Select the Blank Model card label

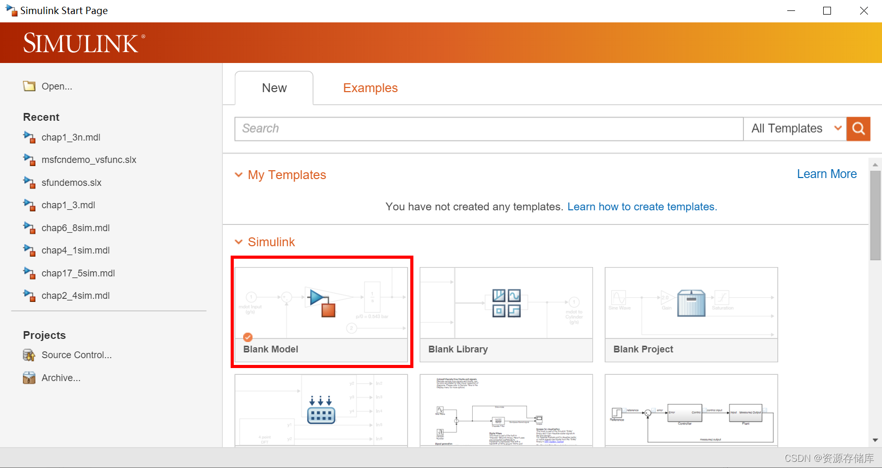click(271, 349)
